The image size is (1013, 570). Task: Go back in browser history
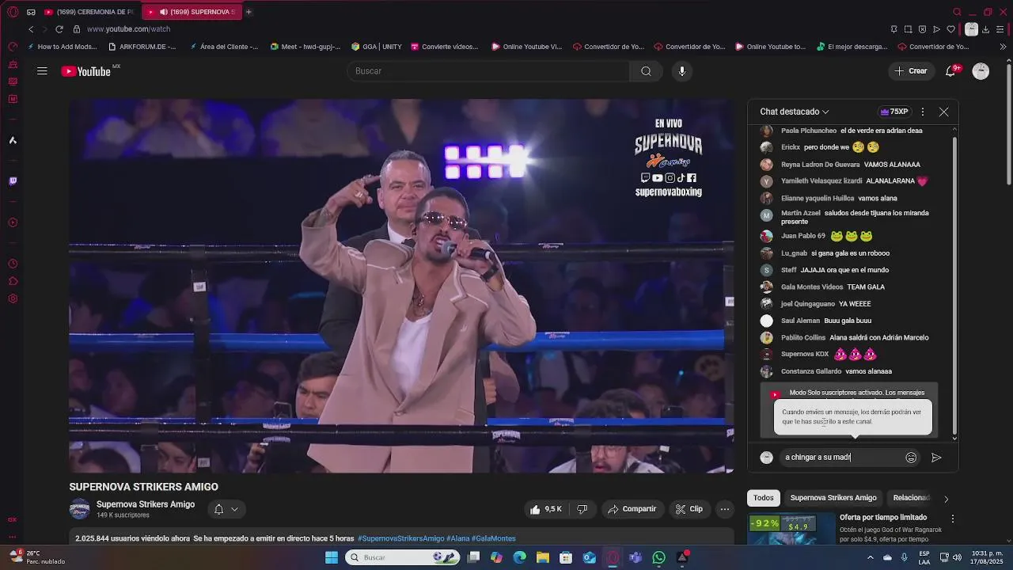31,29
